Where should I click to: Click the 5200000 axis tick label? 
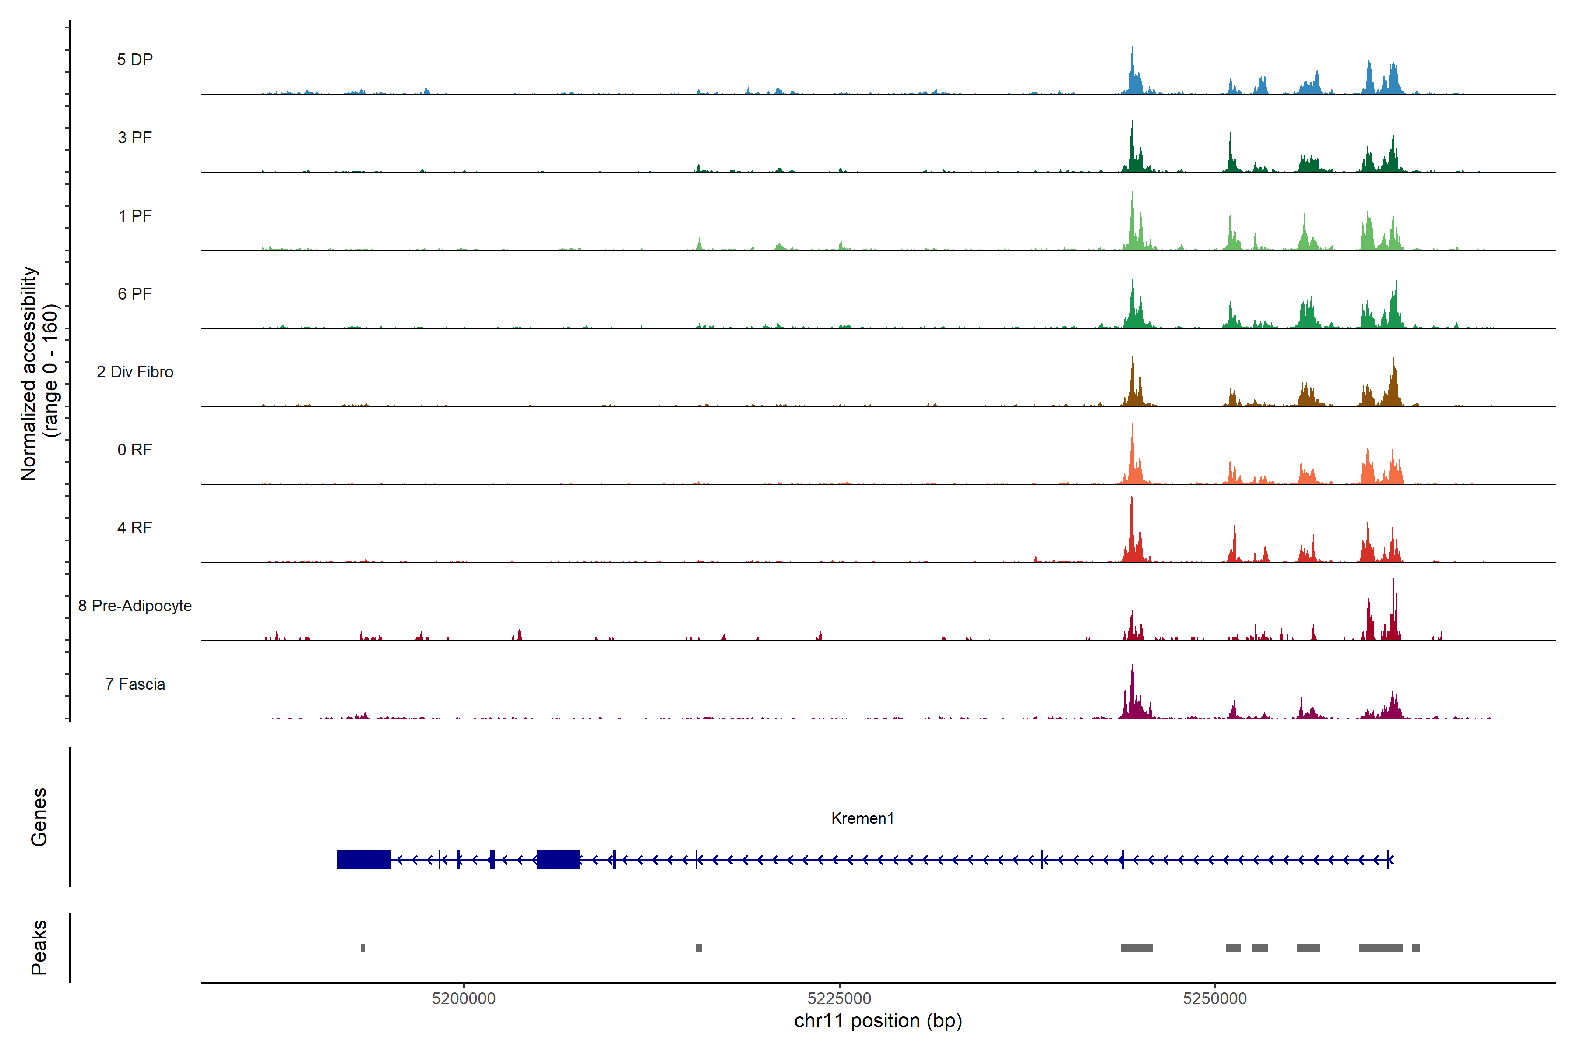tap(464, 998)
